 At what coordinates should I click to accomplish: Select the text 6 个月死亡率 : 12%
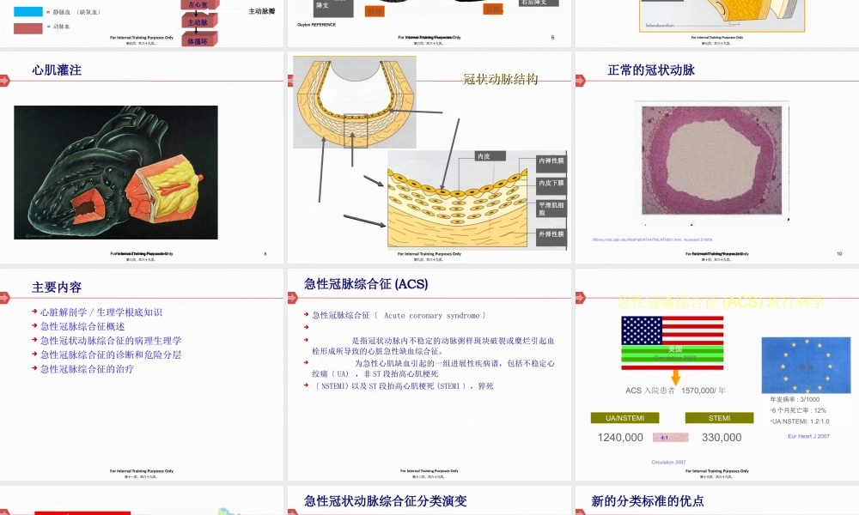pos(798,410)
